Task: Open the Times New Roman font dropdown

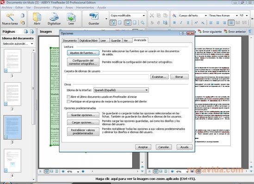Action: (223, 16)
